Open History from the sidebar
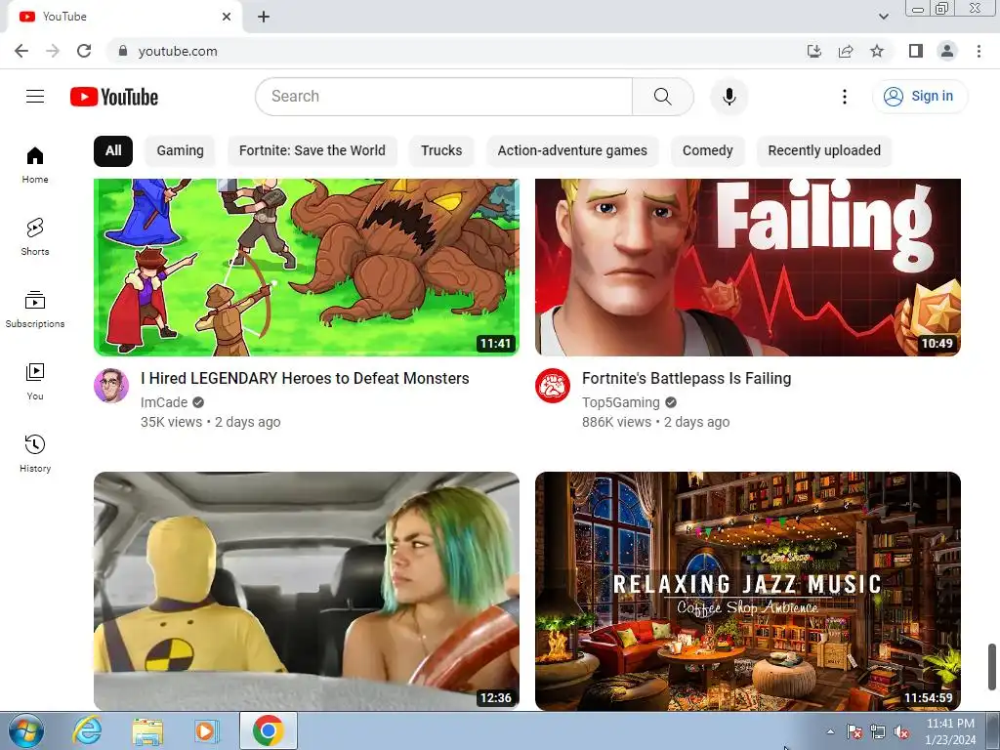 click(x=35, y=453)
